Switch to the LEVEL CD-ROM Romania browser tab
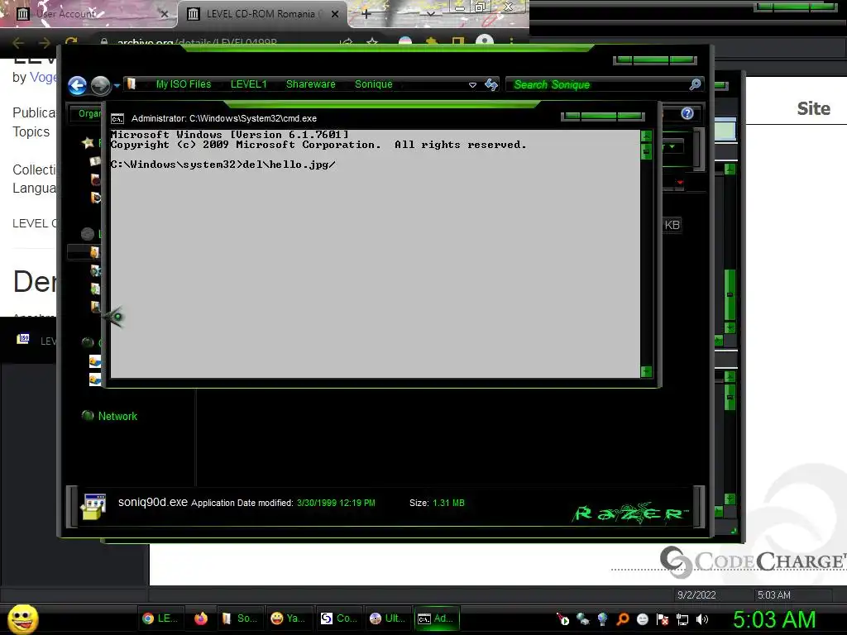This screenshot has width=847, height=635. click(x=262, y=14)
